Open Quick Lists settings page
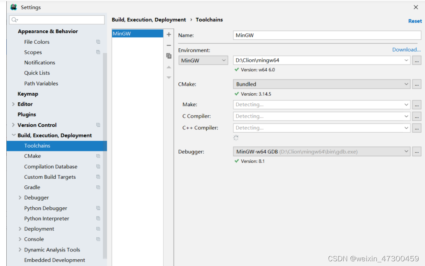The height and width of the screenshot is (266, 425). 37,73
